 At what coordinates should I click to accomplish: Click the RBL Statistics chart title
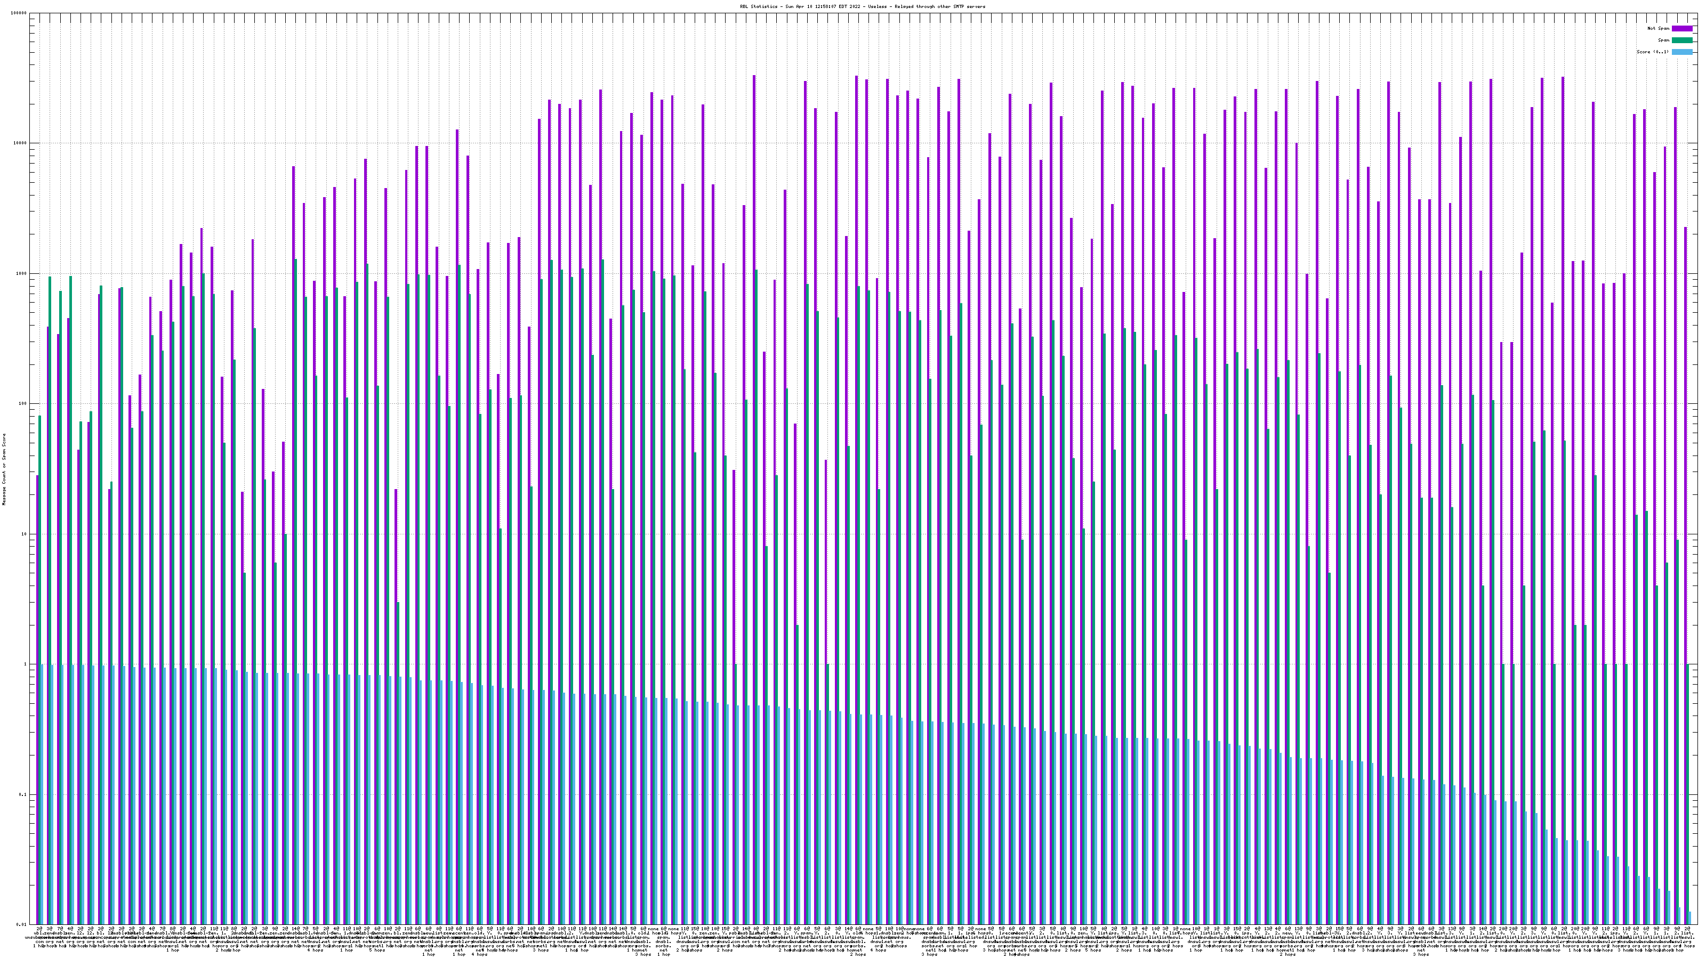pos(862,6)
